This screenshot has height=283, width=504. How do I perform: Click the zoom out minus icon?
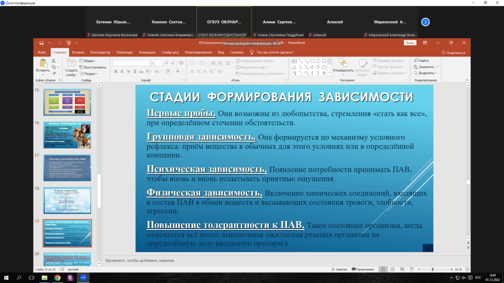(x=419, y=270)
